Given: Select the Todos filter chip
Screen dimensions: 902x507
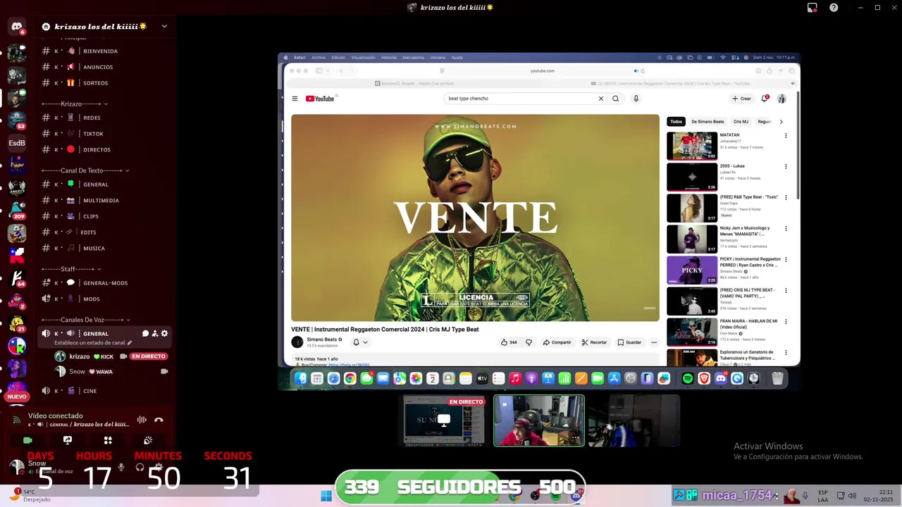Looking at the screenshot, I should (676, 122).
